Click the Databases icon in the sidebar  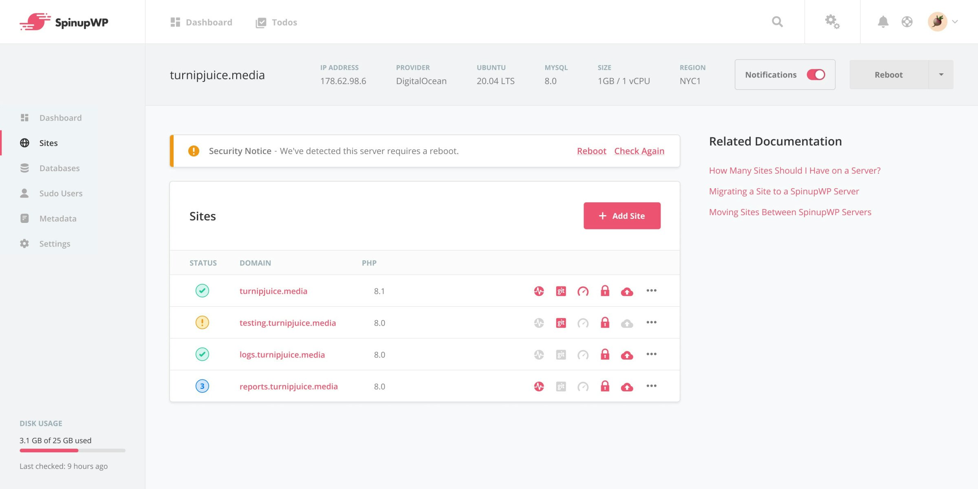(25, 168)
